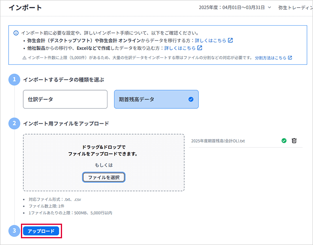
Task: Click the blue アップロード button
Action: coord(41,231)
